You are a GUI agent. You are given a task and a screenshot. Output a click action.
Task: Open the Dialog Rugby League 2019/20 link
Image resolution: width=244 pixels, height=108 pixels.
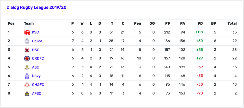pos(36,7)
